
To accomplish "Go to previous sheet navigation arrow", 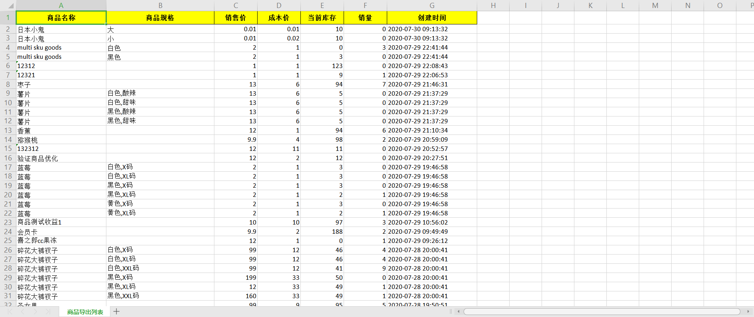I will tap(22, 311).
